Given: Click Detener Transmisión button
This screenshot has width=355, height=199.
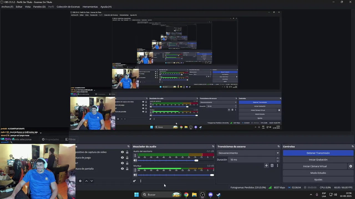Looking at the screenshot, I should 318,153.
